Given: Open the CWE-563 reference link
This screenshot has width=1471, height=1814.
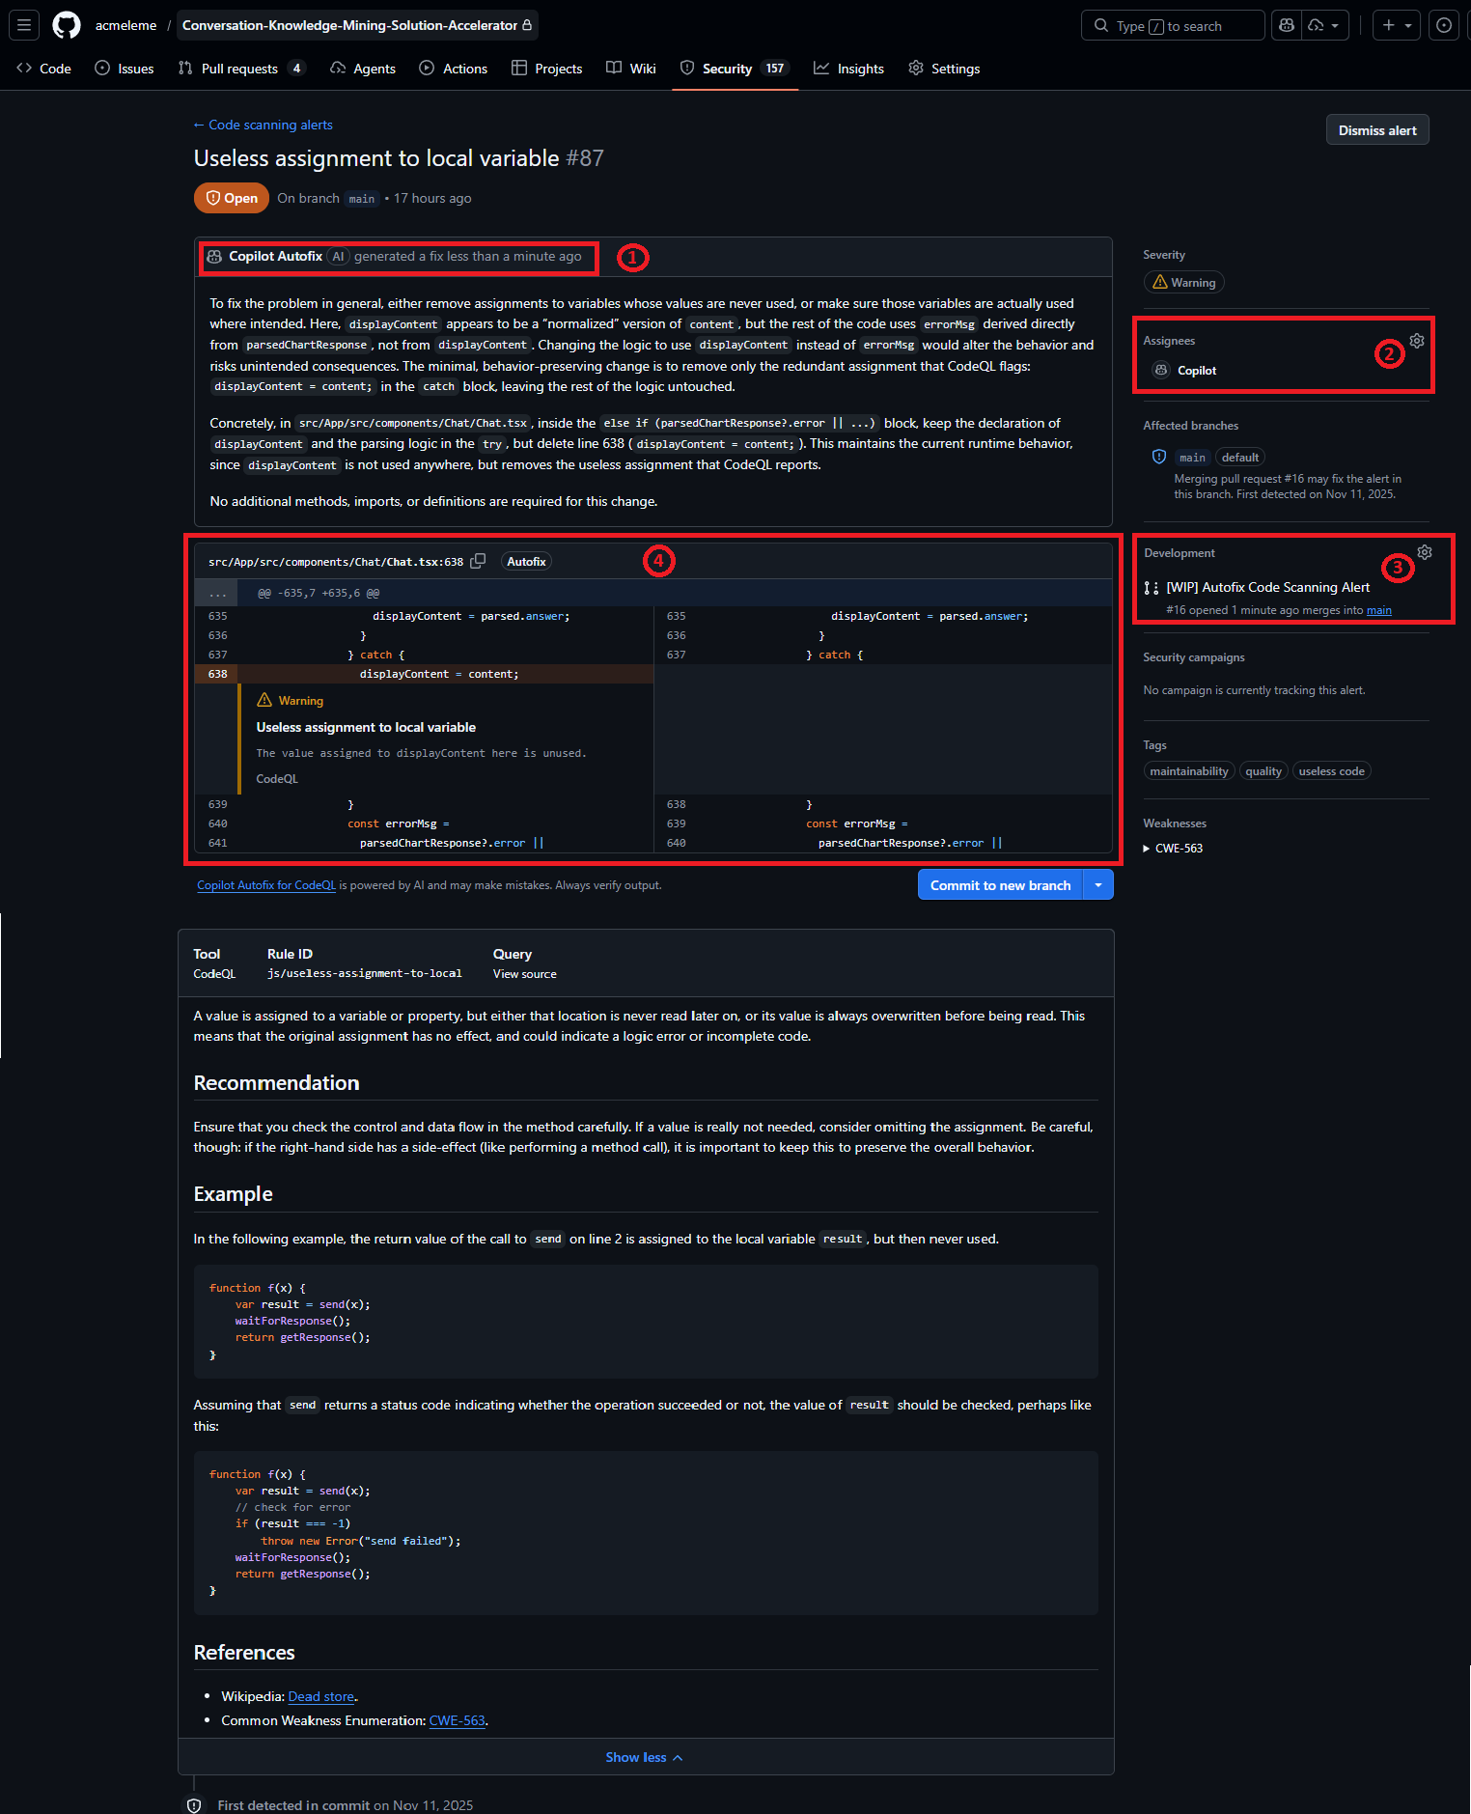Looking at the screenshot, I should click(458, 1720).
